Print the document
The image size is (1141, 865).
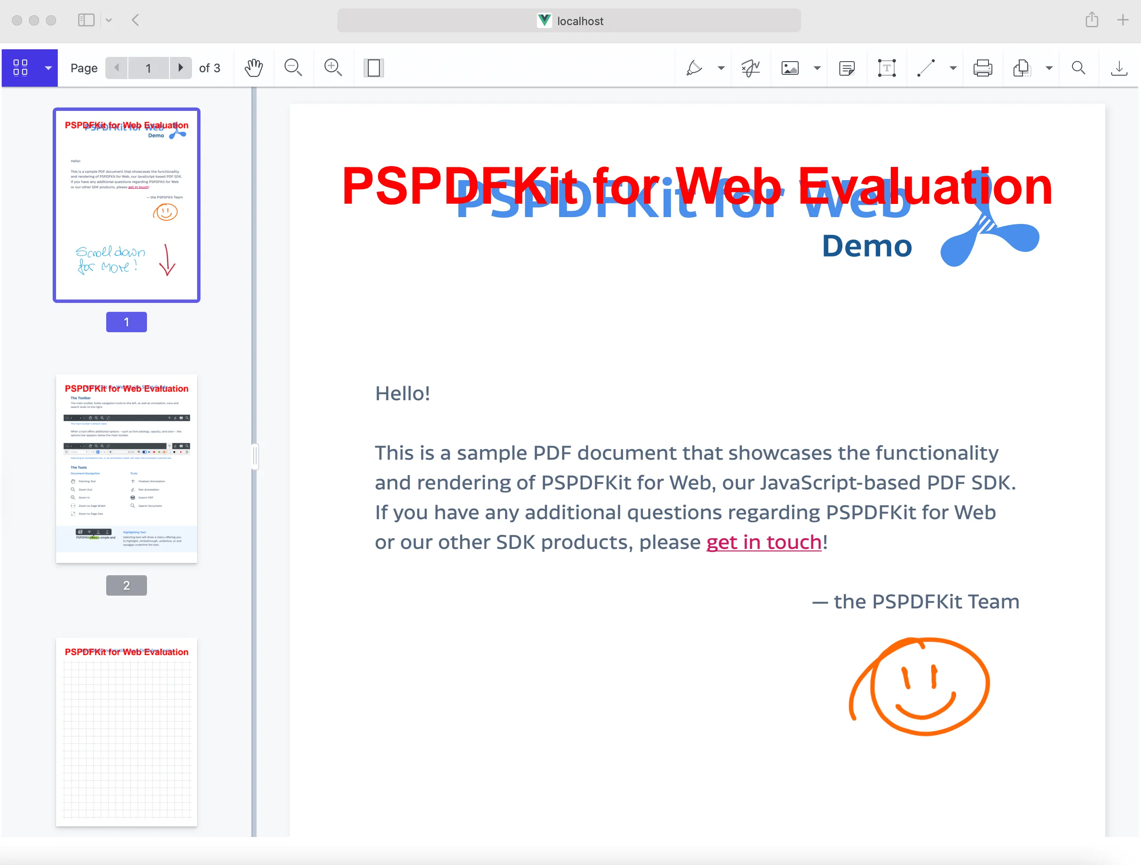[983, 68]
